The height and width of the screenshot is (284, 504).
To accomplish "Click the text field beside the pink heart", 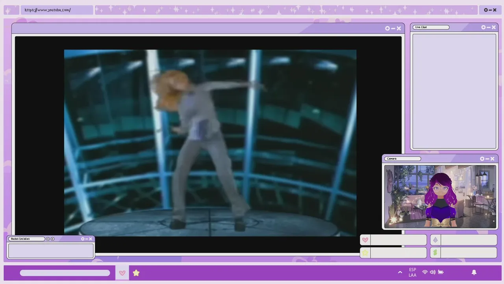I will [398, 240].
